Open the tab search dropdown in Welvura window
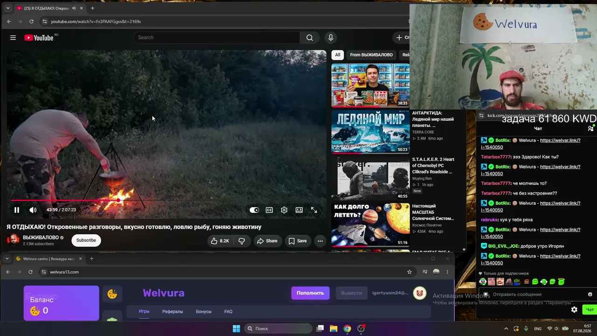This screenshot has height=336, width=597. 7,259
